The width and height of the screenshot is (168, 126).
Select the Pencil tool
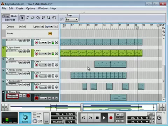coord(28,18)
